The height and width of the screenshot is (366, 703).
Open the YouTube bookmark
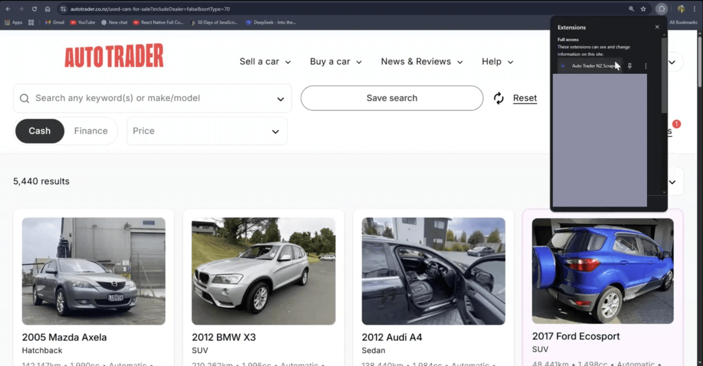pyautogui.click(x=83, y=22)
